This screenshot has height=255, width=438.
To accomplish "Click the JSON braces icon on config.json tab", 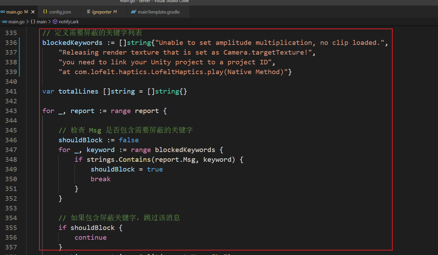I will point(45,12).
